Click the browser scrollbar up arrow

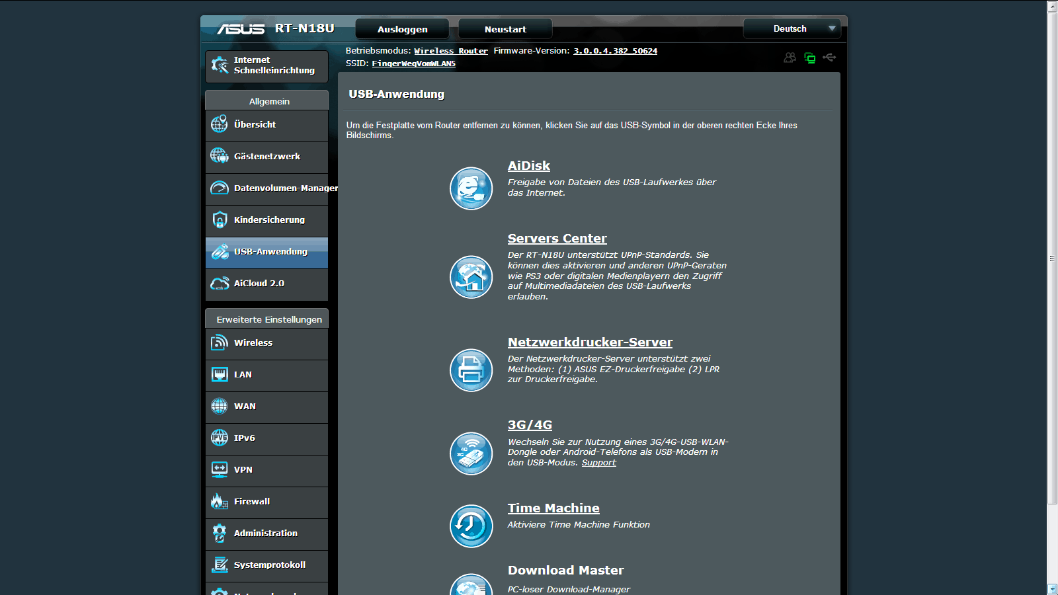(1052, 6)
